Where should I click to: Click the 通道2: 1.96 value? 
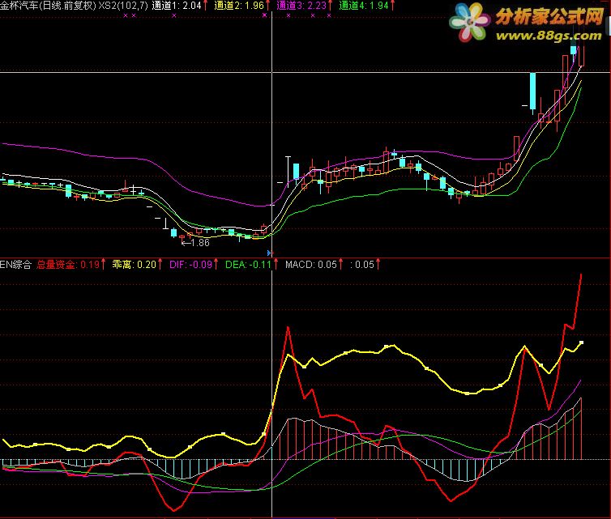point(239,6)
